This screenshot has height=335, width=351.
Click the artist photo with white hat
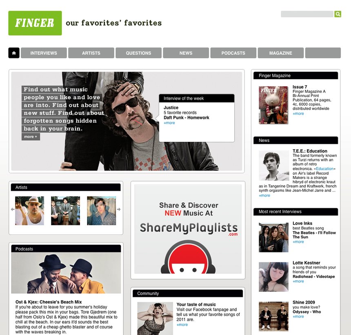(29, 211)
